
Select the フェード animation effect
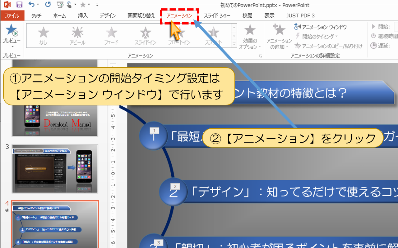coord(111,36)
